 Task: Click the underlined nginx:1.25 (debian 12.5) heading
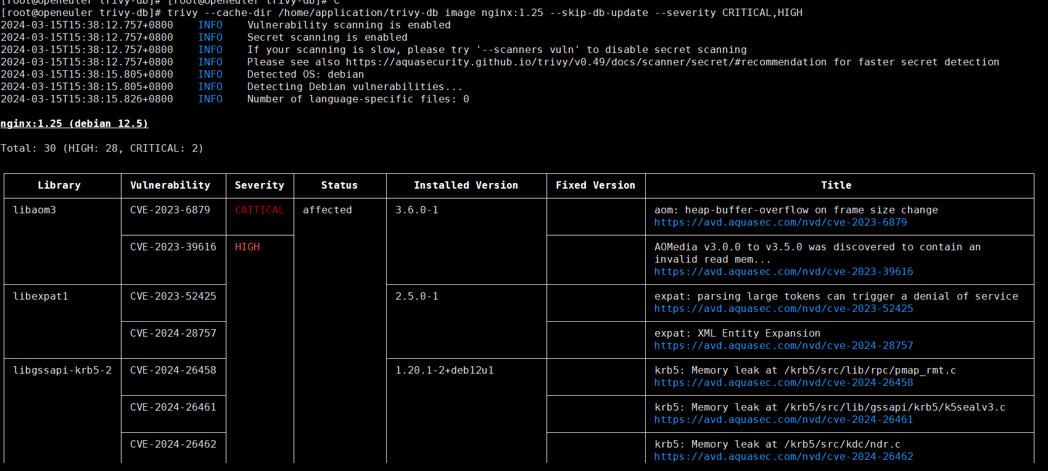(x=74, y=124)
